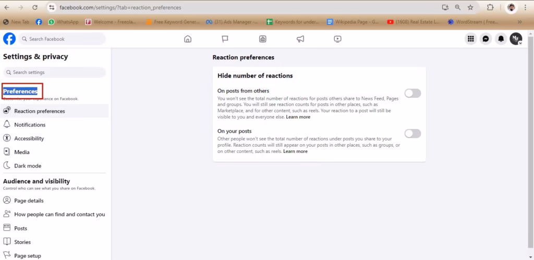Screen dimensions: 534x260
Task: Open the professional dashboard chart icon
Action: point(263,39)
